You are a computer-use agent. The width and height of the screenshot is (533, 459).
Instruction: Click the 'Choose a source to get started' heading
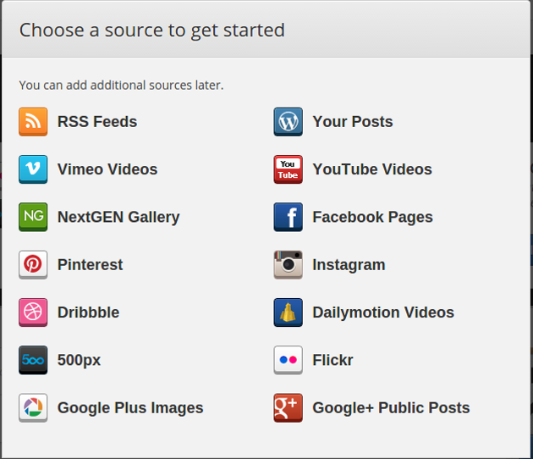152,30
